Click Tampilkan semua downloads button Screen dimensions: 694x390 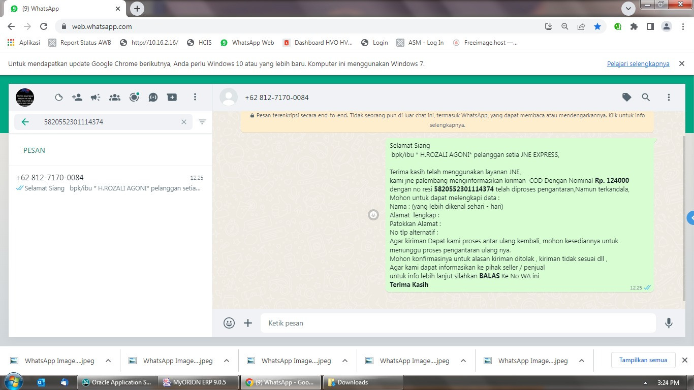pyautogui.click(x=643, y=360)
